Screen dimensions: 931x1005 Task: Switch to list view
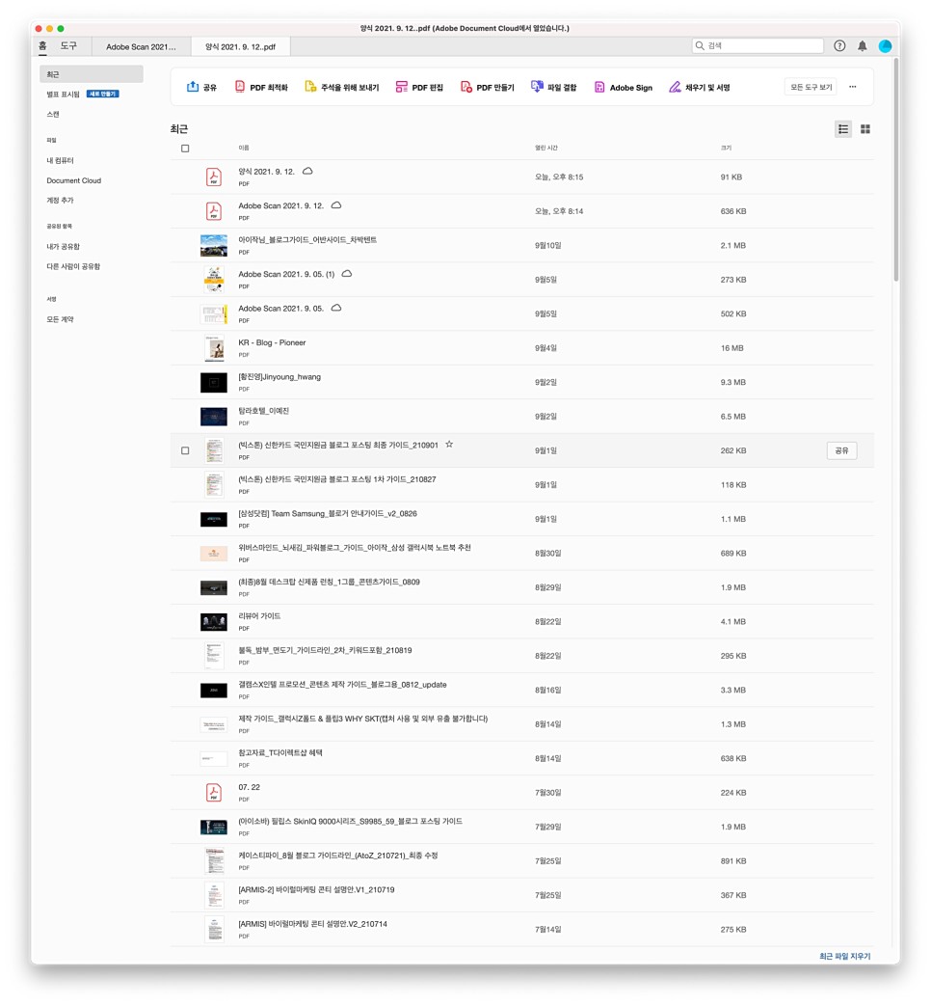843,129
